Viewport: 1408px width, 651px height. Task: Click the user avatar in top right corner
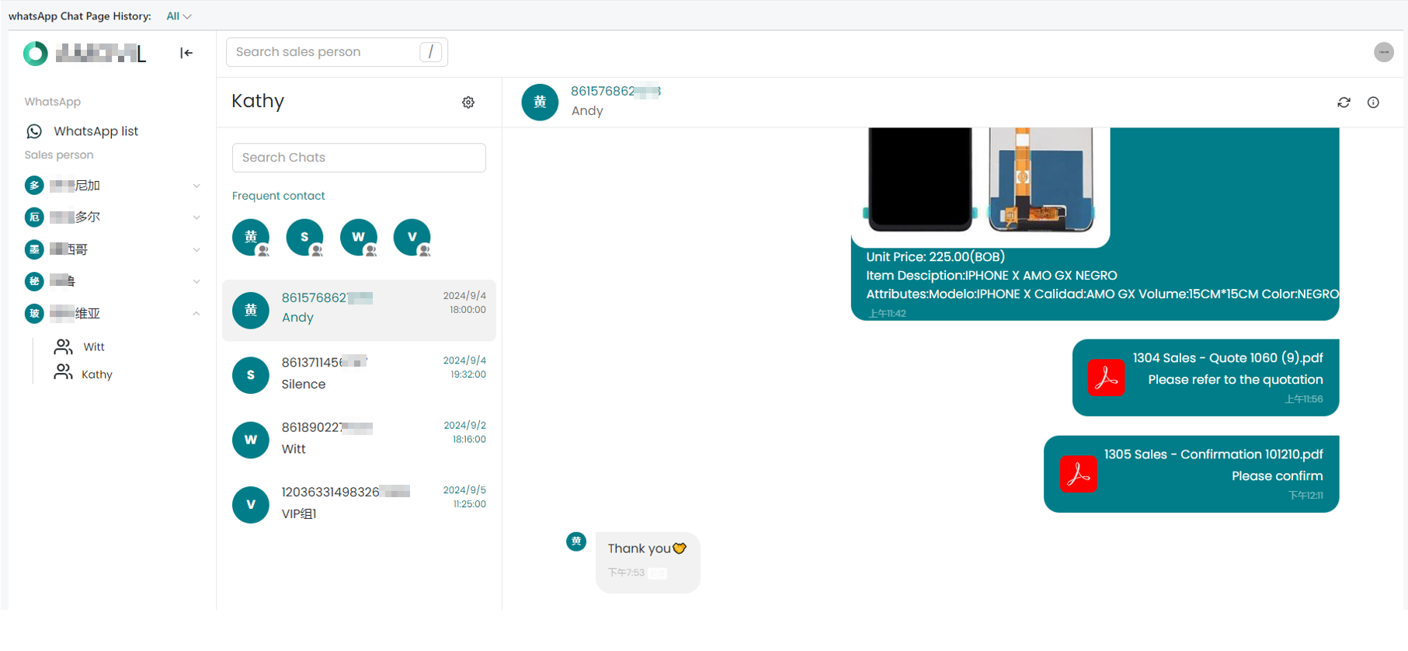pyautogui.click(x=1383, y=52)
